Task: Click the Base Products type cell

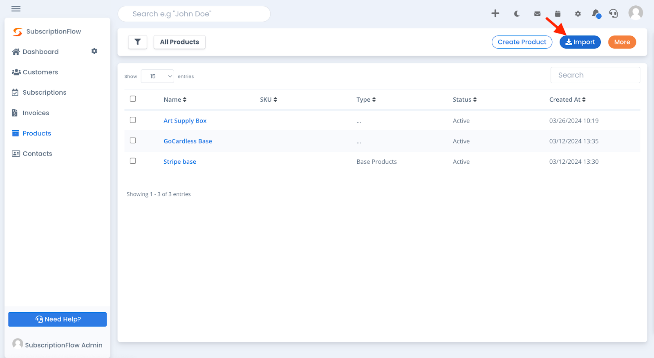Action: pyautogui.click(x=376, y=162)
